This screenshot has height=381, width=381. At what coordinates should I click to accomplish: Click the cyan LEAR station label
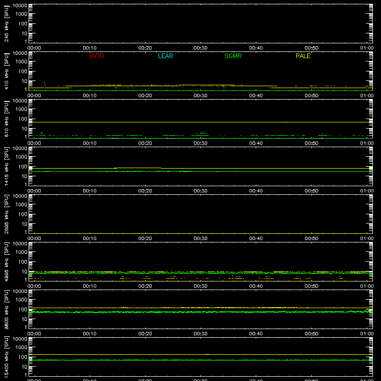tap(165, 56)
